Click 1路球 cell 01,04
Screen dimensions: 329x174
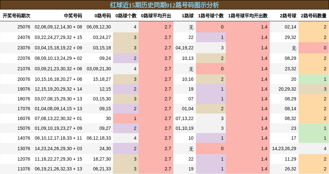tap(188, 109)
